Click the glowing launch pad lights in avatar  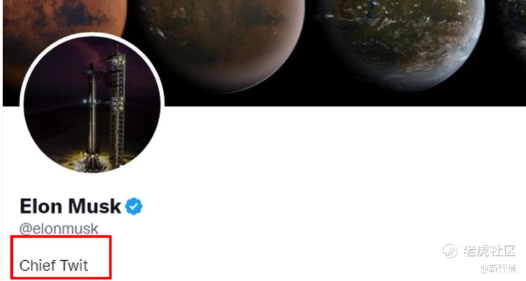tap(91, 158)
